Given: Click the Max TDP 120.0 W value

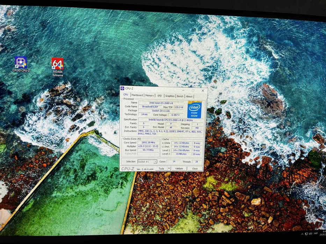Looking at the screenshot, I should (x=179, y=107).
